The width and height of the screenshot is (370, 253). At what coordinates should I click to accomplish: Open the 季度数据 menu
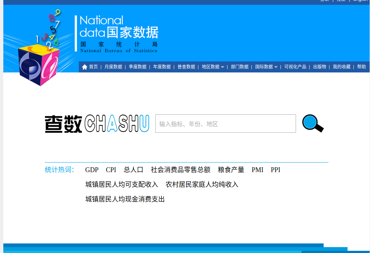tap(138, 67)
